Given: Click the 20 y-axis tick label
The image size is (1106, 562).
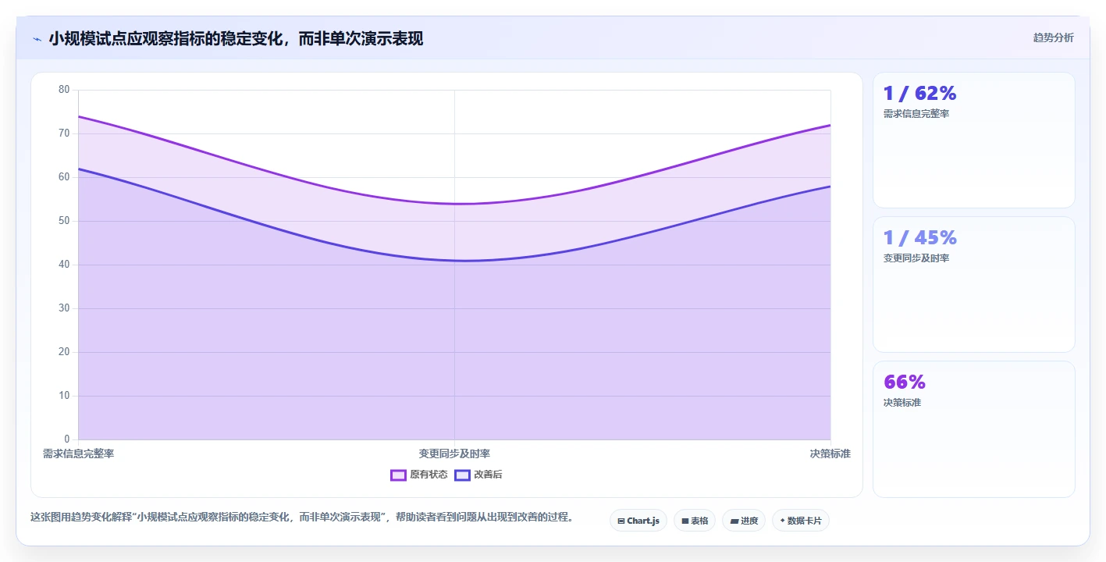Looking at the screenshot, I should coord(64,352).
